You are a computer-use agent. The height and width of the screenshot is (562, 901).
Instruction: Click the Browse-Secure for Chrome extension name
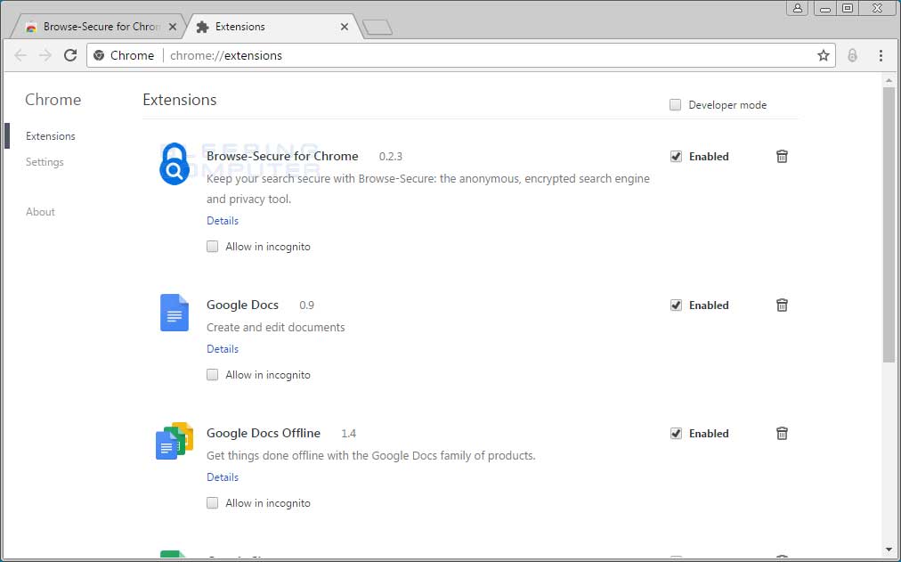(x=282, y=156)
